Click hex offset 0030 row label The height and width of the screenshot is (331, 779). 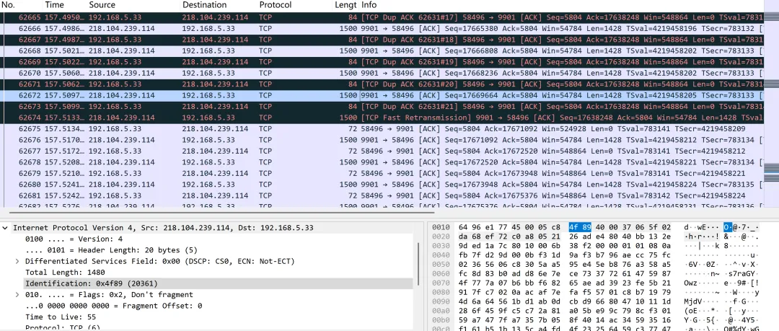(x=441, y=245)
